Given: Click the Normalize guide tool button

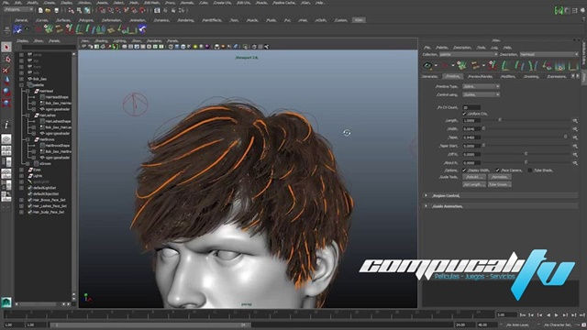Looking at the screenshot, I should [500, 177].
